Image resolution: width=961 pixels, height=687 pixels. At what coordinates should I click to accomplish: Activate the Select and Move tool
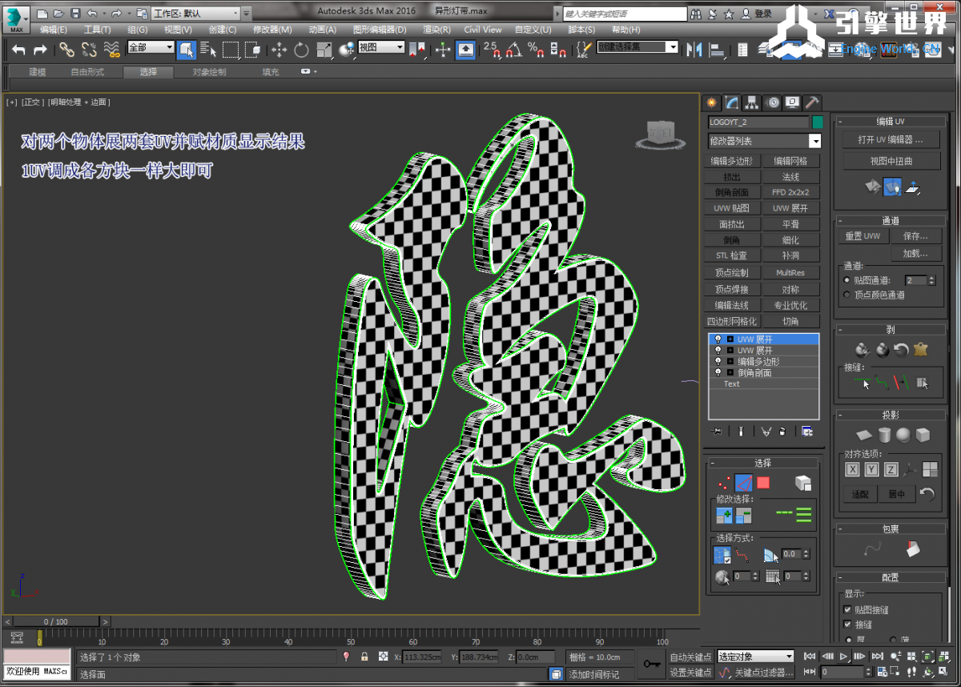click(x=279, y=50)
